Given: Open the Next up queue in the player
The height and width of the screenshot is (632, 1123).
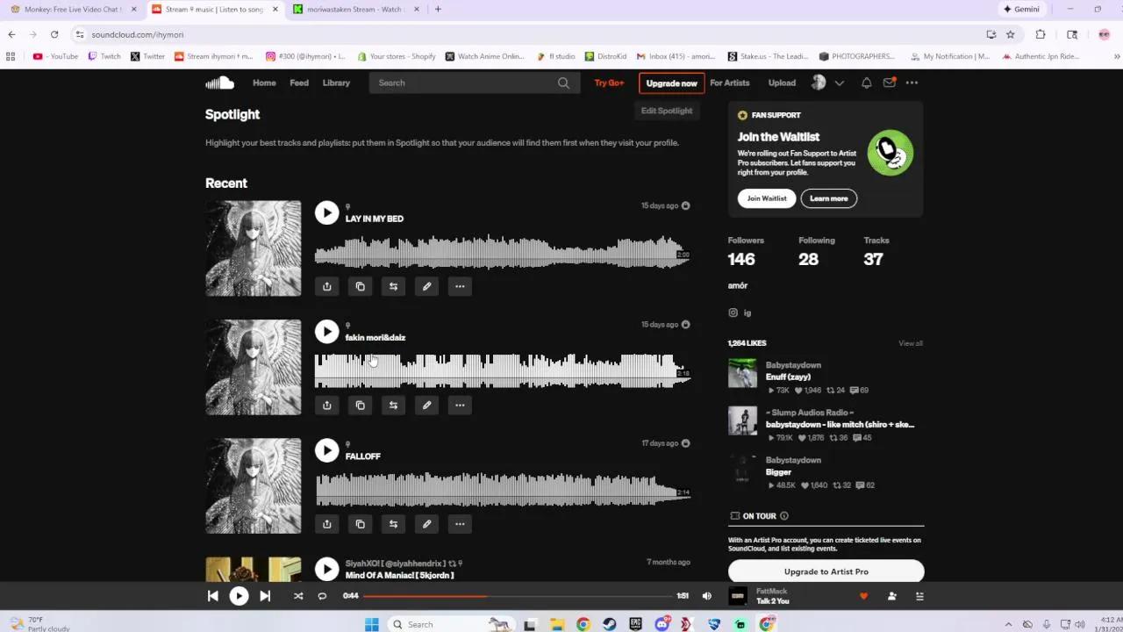Looking at the screenshot, I should [919, 596].
